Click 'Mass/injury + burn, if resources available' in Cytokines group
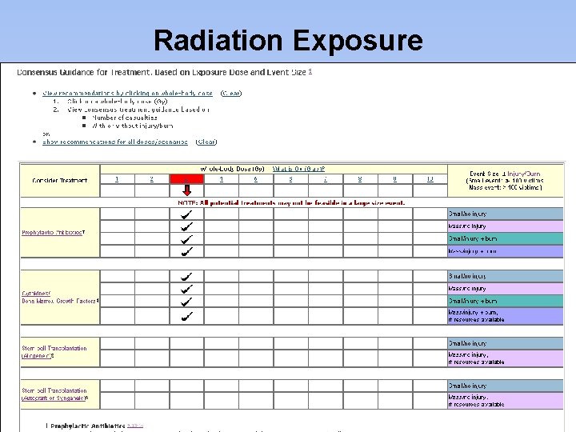 pyautogui.click(x=477, y=316)
